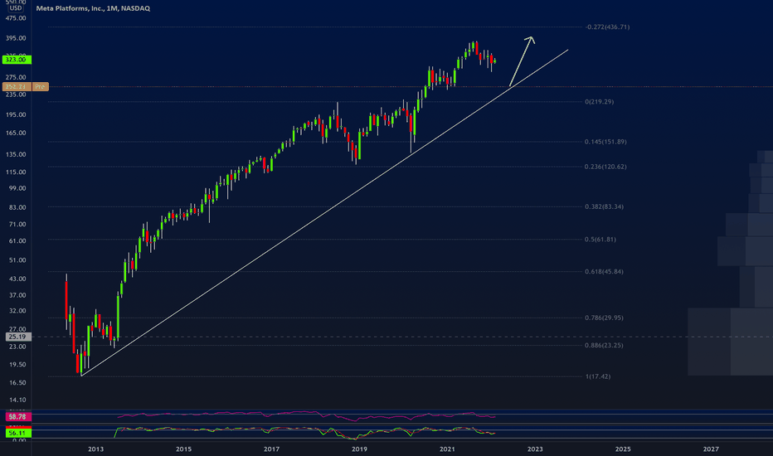Click 83.00 on the price axis

coord(17,207)
